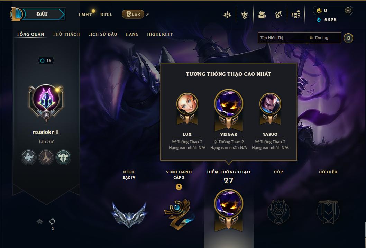Open the Store coins icon
The height and width of the screenshot is (248, 366).
click(295, 15)
